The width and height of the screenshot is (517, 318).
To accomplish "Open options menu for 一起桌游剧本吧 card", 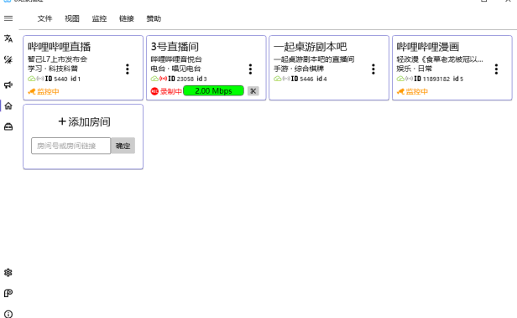I will [x=373, y=69].
